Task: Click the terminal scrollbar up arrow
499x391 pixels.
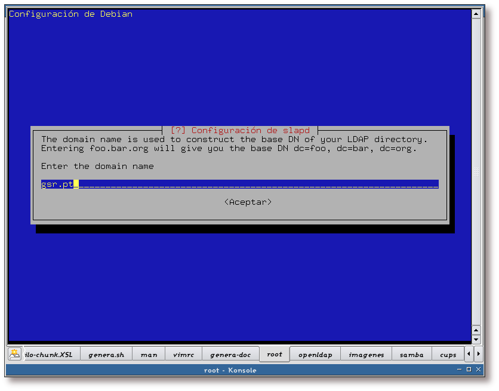Action: pos(476,13)
